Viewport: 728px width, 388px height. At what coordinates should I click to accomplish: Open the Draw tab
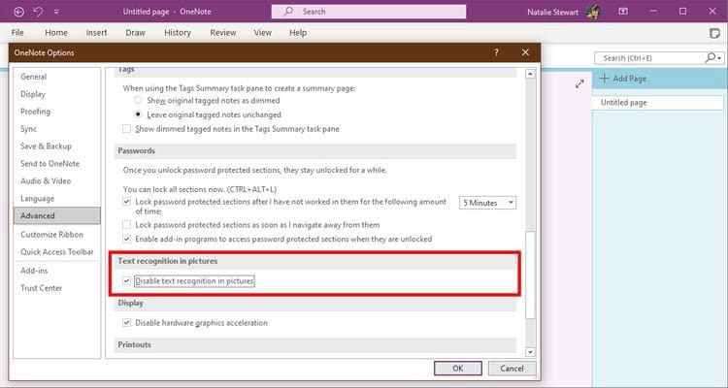(135, 32)
